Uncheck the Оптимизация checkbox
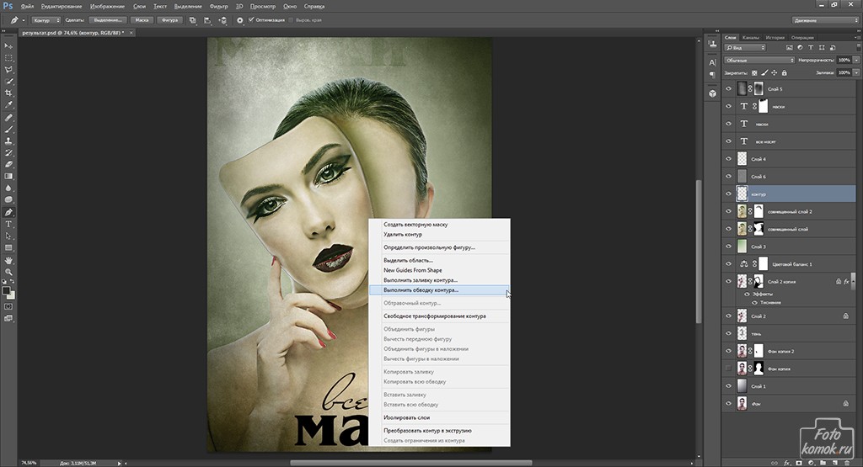 click(251, 19)
